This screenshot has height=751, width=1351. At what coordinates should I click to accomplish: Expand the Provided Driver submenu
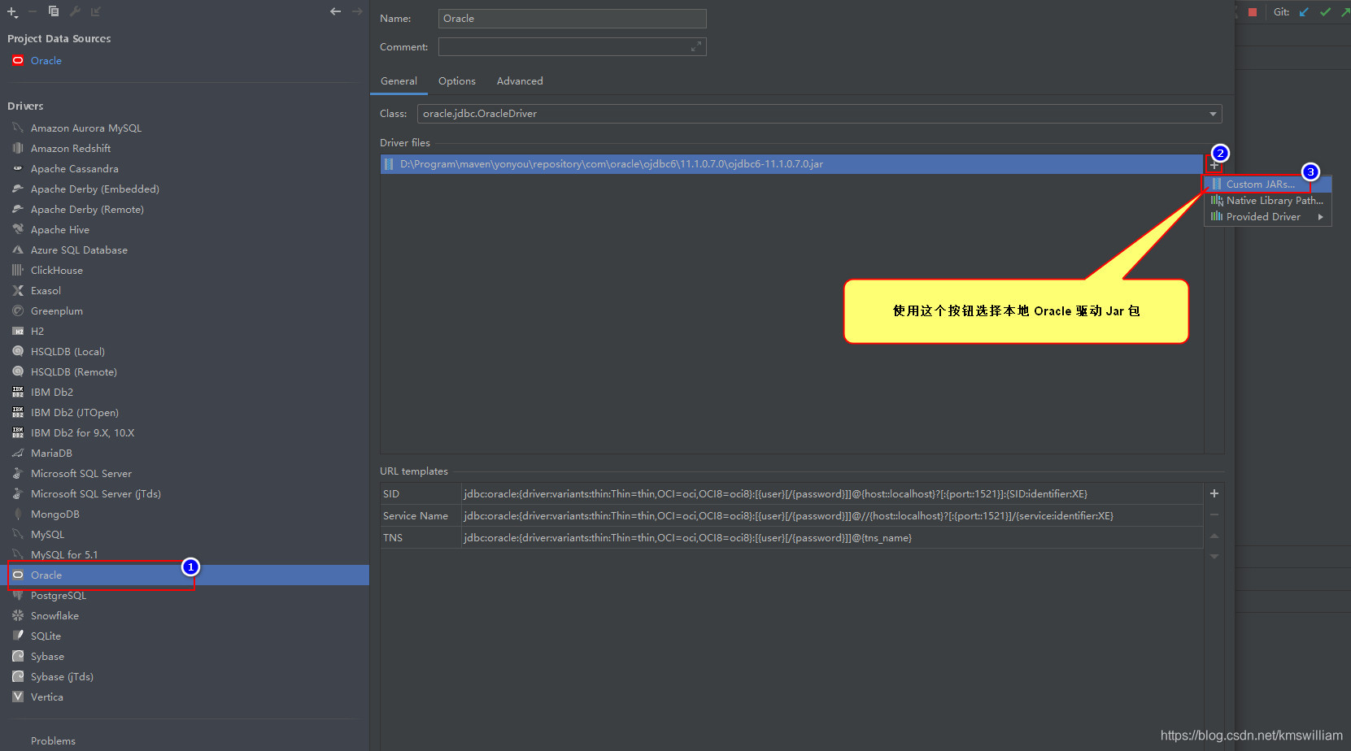1267,217
